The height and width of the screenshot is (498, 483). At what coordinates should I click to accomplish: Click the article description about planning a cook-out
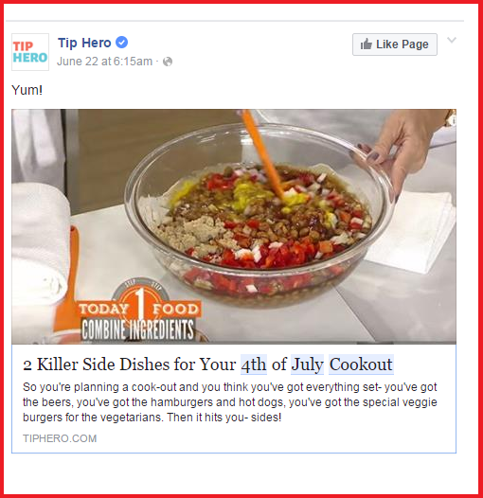coord(230,402)
